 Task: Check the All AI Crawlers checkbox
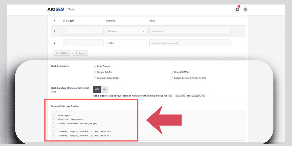pyautogui.click(x=94, y=66)
